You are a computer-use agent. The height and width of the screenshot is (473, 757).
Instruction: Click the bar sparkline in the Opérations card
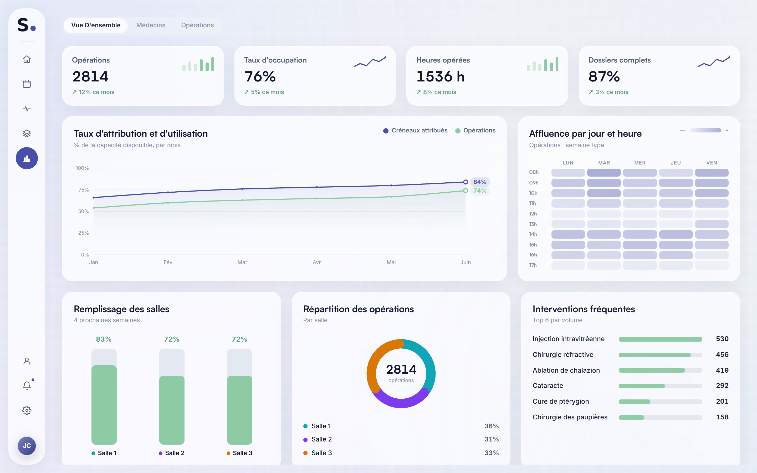198,64
